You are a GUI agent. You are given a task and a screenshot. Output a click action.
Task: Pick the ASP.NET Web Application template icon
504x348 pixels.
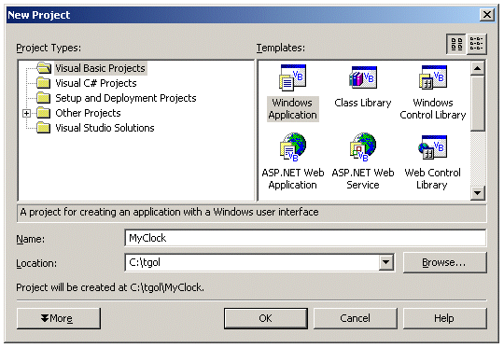click(x=292, y=147)
